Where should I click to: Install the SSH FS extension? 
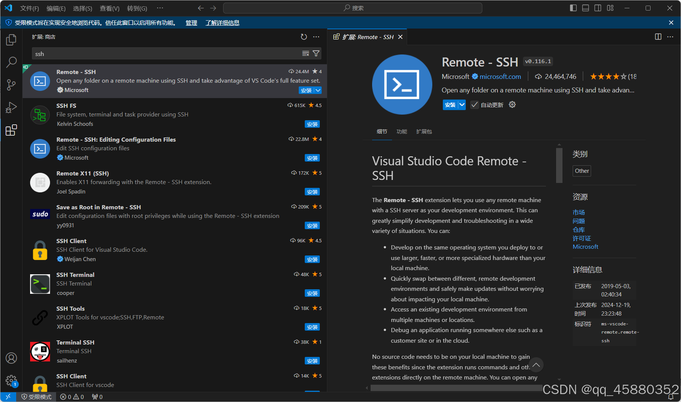pyautogui.click(x=312, y=124)
